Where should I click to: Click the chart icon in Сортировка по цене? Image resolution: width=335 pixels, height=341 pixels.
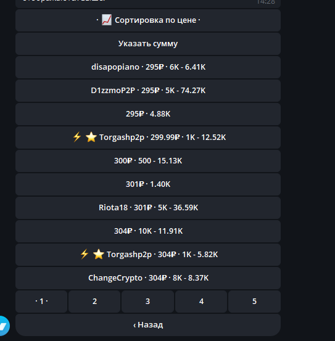point(107,20)
